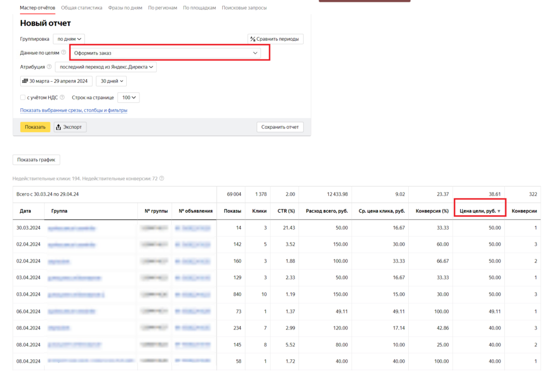The width and height of the screenshot is (543, 374).
Task: Go to the По регионам tab
Action: [163, 8]
